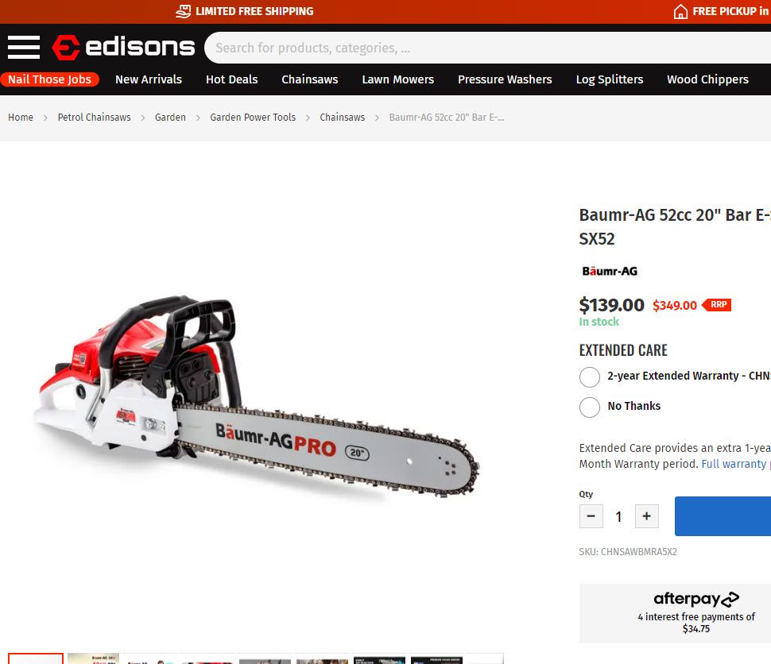Image resolution: width=771 pixels, height=664 pixels.
Task: Open the Full warranty link
Action: (x=735, y=464)
